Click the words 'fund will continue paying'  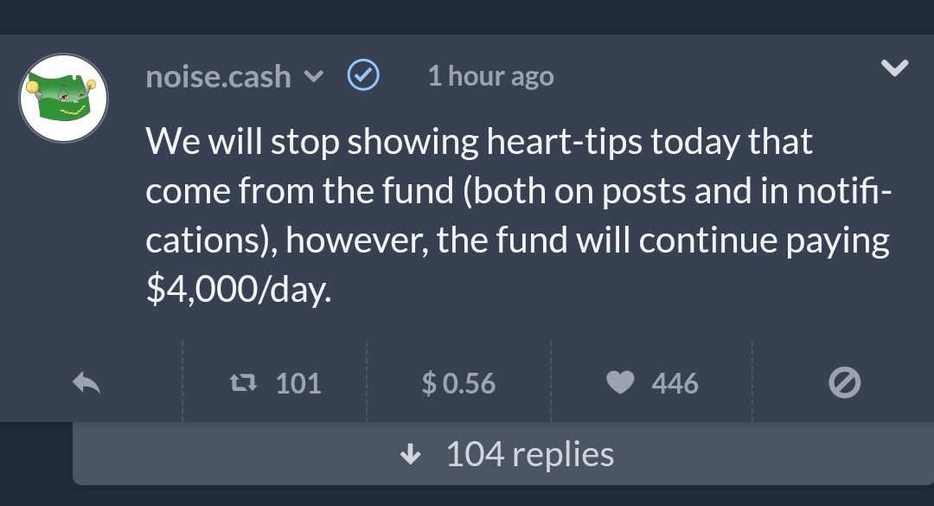[693, 241]
